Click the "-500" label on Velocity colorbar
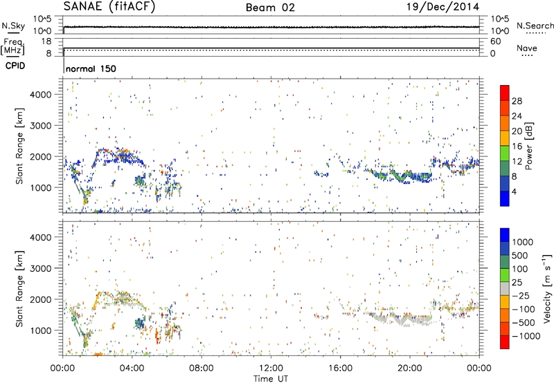The image size is (554, 383). point(524,323)
